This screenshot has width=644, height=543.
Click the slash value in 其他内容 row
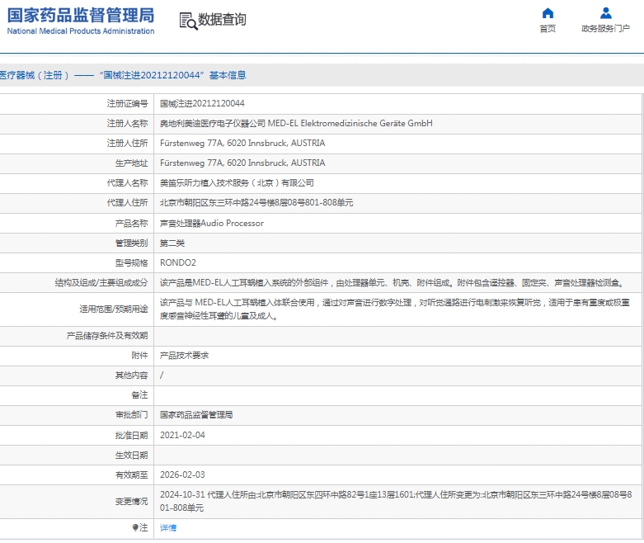point(162,375)
